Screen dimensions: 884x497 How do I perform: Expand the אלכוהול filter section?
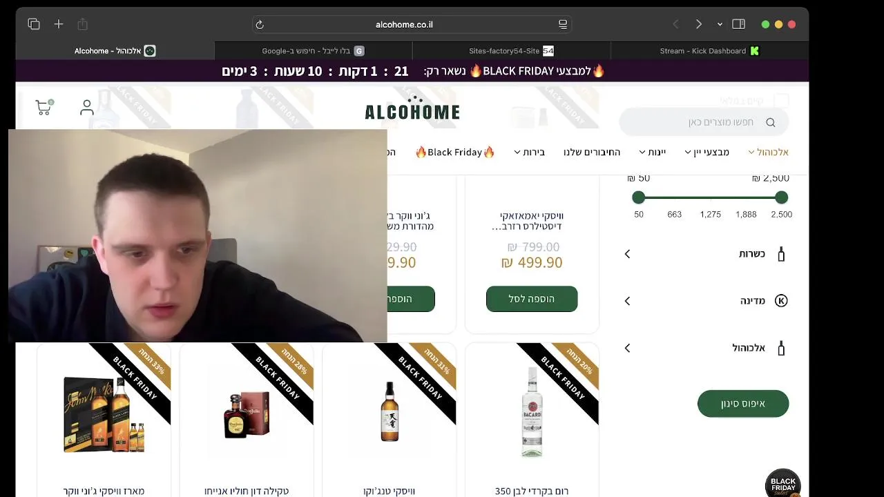(706, 348)
